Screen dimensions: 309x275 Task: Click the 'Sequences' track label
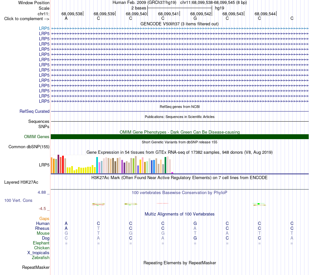(39, 121)
